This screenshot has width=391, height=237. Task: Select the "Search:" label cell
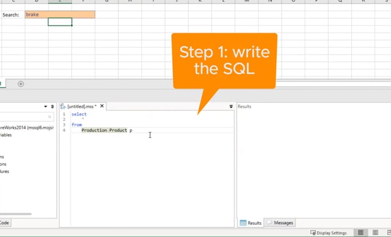point(11,15)
